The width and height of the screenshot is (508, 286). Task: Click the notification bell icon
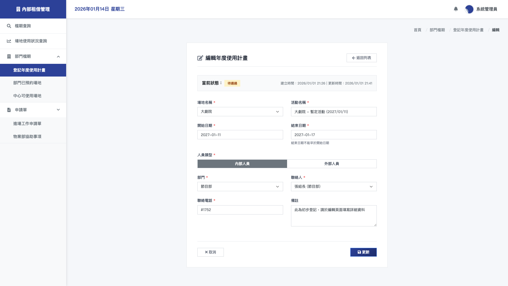(456, 9)
